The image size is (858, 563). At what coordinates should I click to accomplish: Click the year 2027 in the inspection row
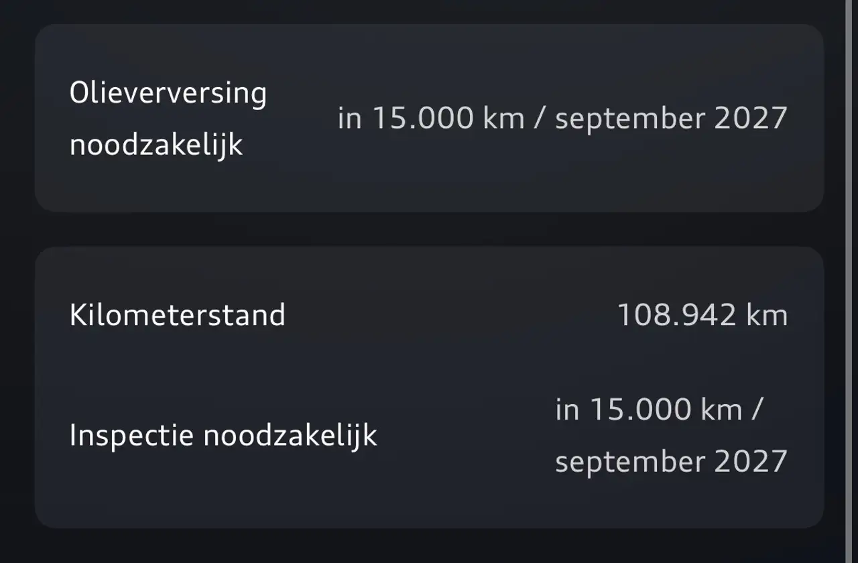751,462
